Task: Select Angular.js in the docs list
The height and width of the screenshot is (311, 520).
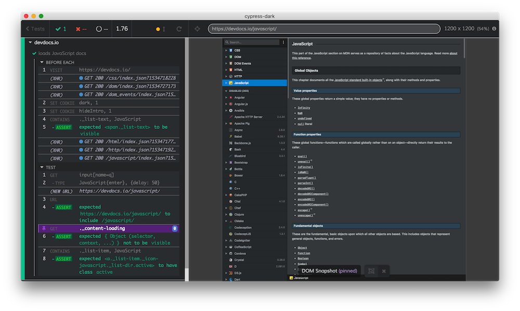Action: pyautogui.click(x=255, y=104)
